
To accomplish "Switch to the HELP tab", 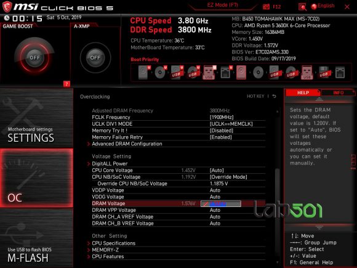I will (x=303, y=93).
